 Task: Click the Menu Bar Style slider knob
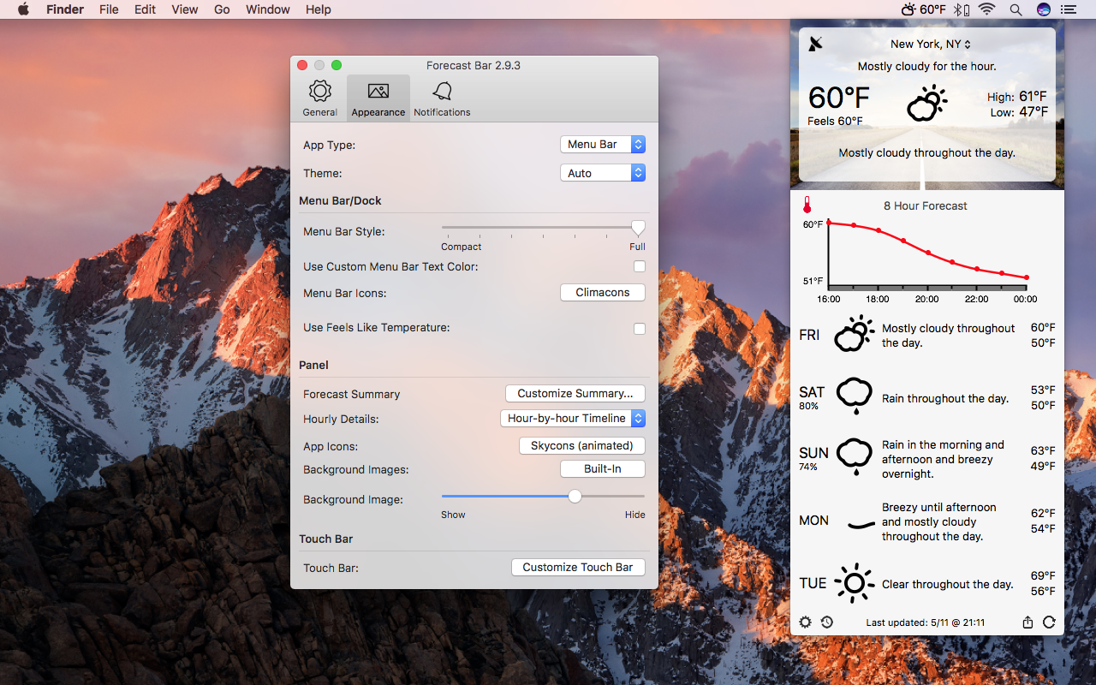pyautogui.click(x=638, y=228)
